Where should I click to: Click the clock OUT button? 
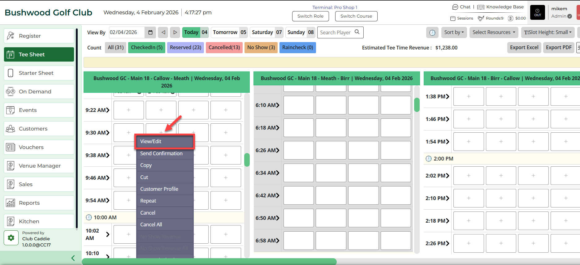click(537, 13)
